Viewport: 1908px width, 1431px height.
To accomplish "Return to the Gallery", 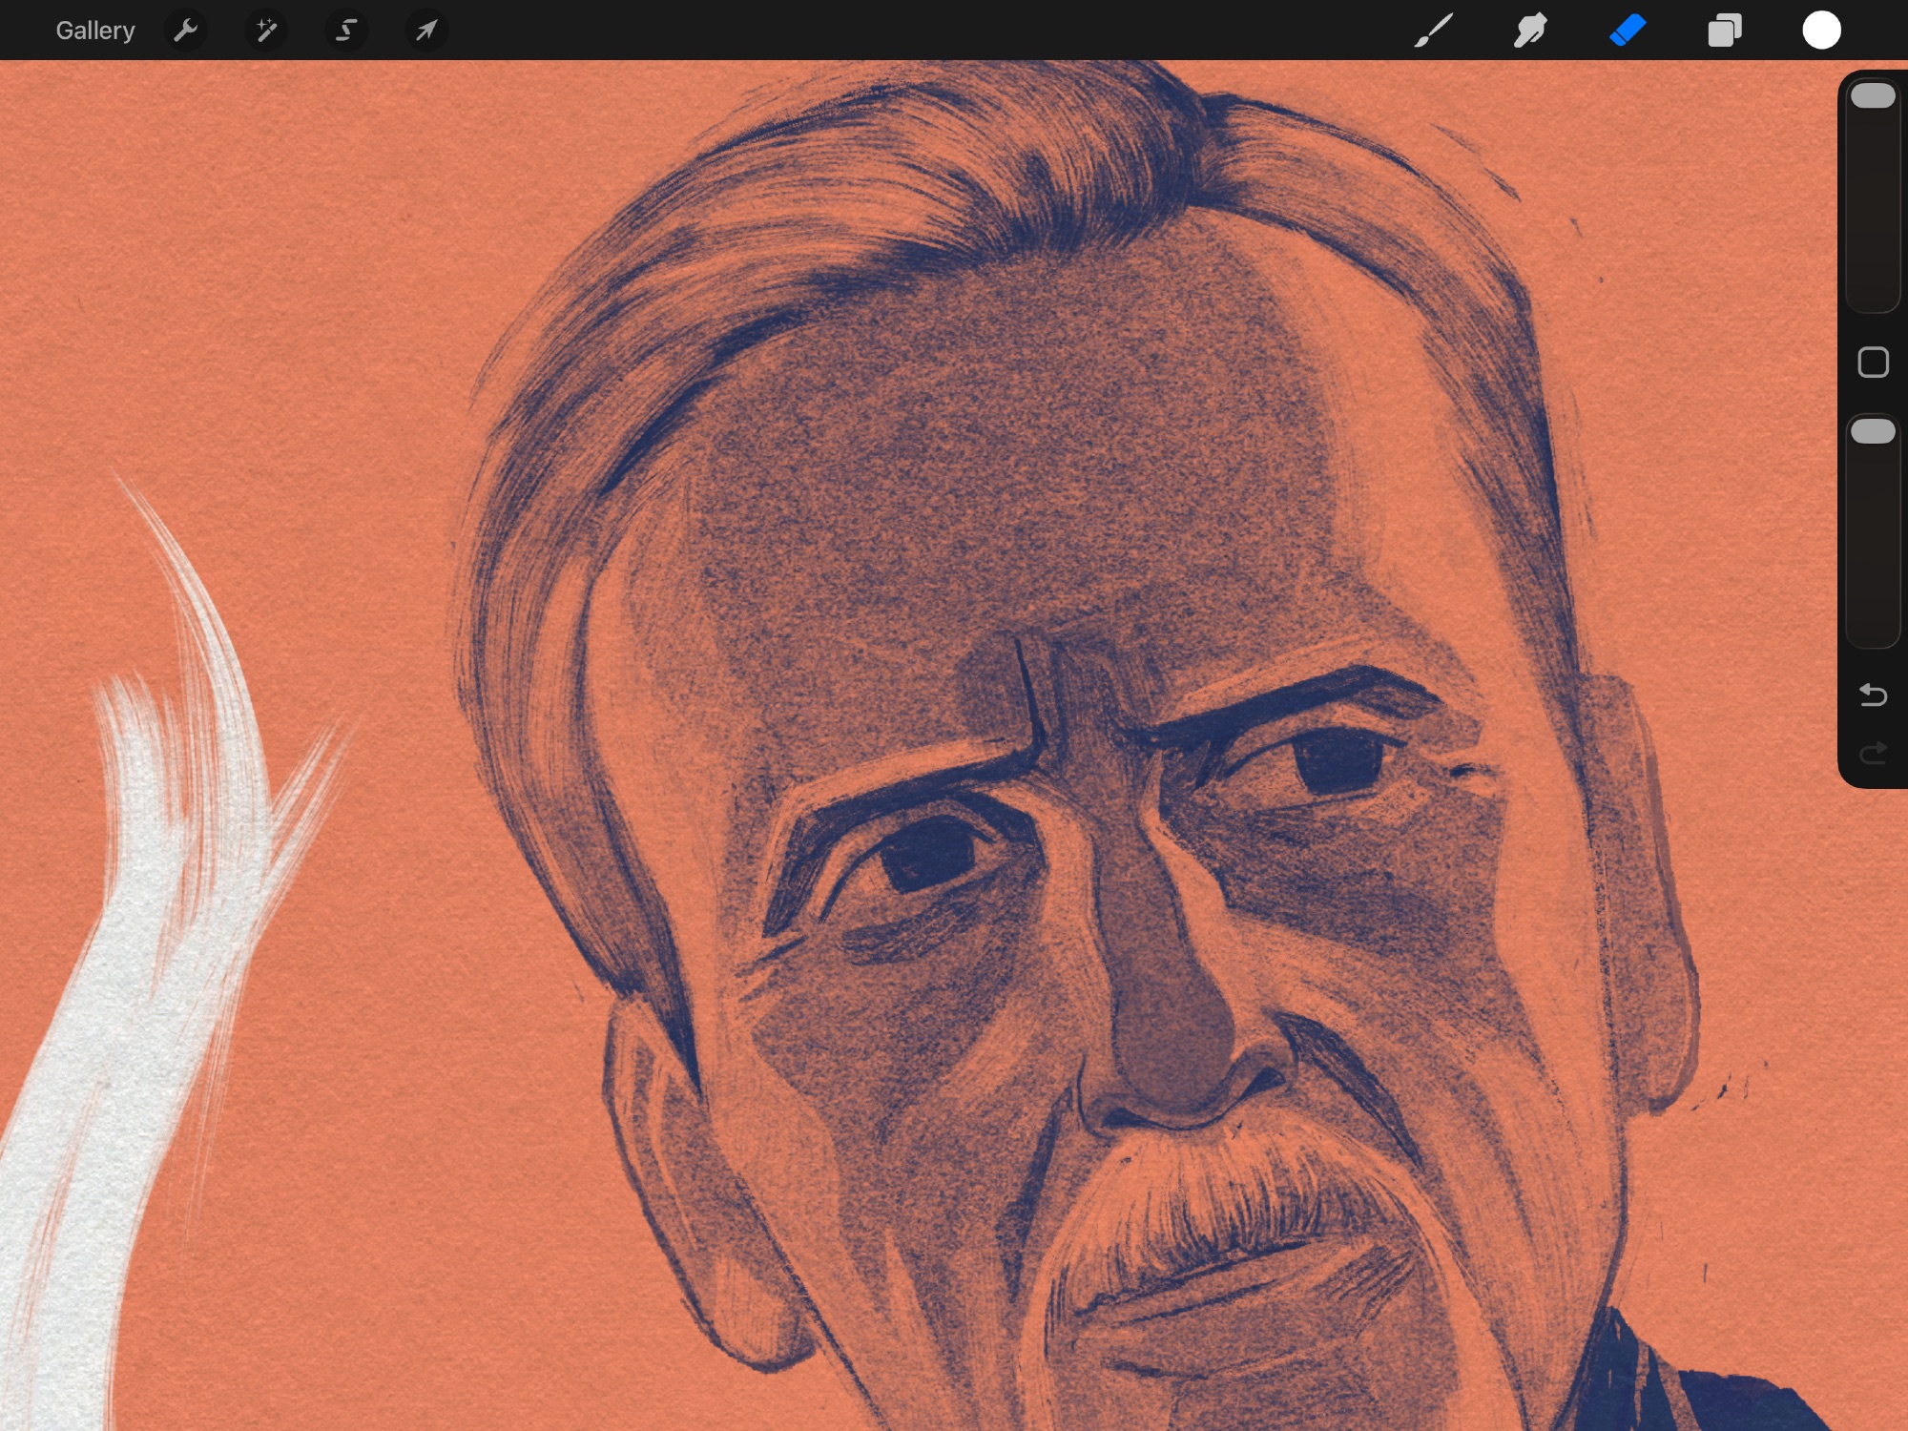I will 94,31.
